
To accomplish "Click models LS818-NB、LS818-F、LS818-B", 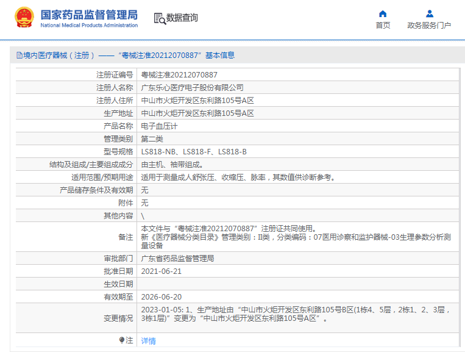I will pos(194,152).
